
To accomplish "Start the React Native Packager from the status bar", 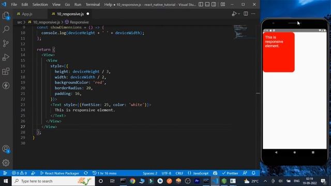I will click(x=59, y=173).
